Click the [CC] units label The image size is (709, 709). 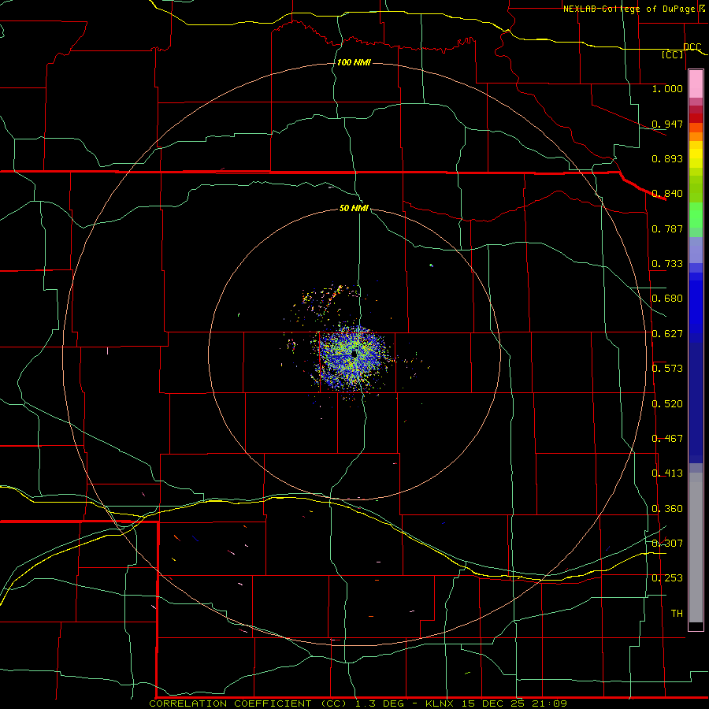(x=673, y=54)
